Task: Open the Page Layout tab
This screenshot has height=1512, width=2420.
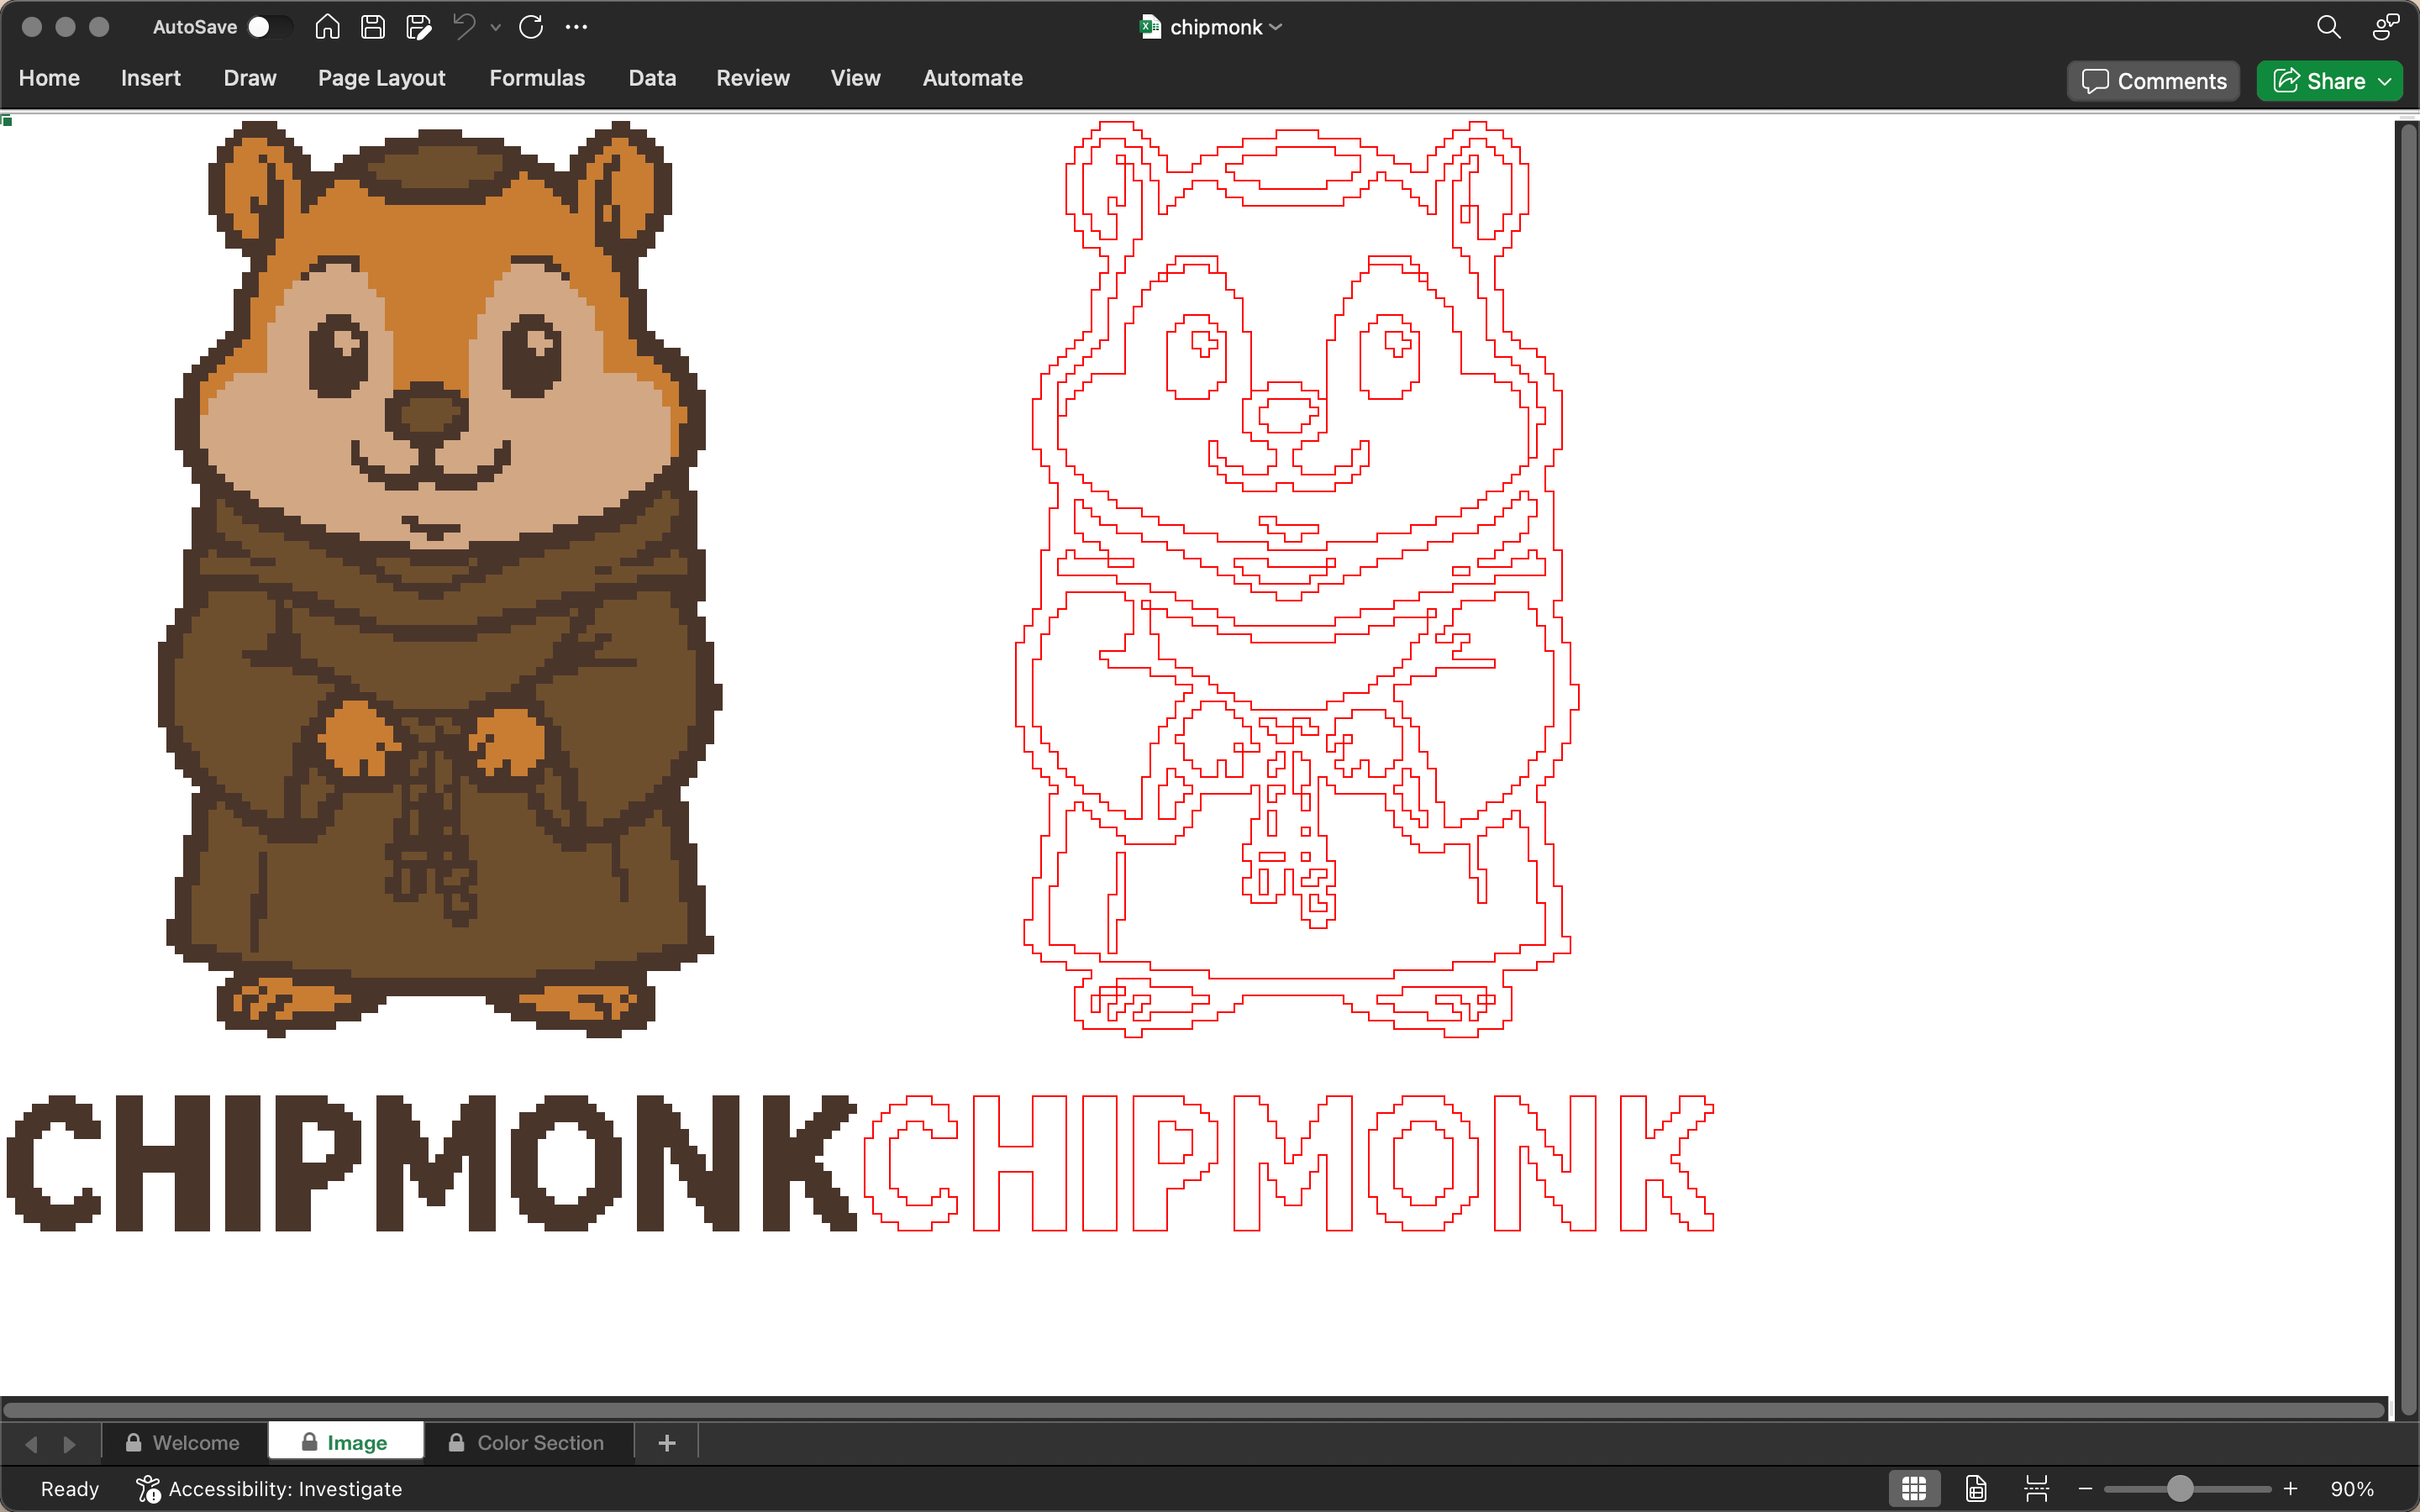Action: point(381,78)
